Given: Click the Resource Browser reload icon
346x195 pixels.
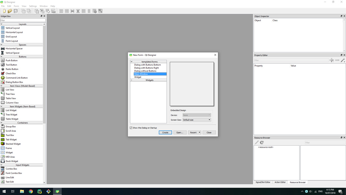Looking at the screenshot, I should [x=262, y=142].
